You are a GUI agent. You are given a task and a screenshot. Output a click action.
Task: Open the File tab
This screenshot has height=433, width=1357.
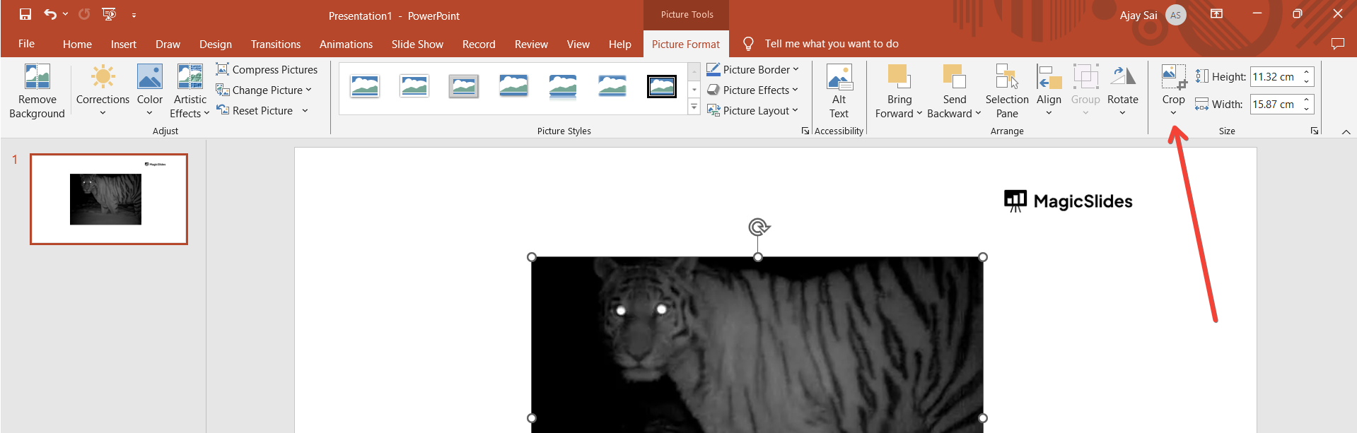click(x=27, y=44)
